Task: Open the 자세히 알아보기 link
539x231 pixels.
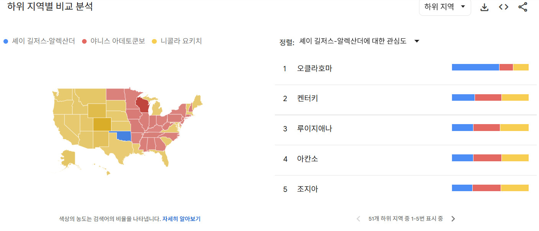Action: (x=181, y=219)
